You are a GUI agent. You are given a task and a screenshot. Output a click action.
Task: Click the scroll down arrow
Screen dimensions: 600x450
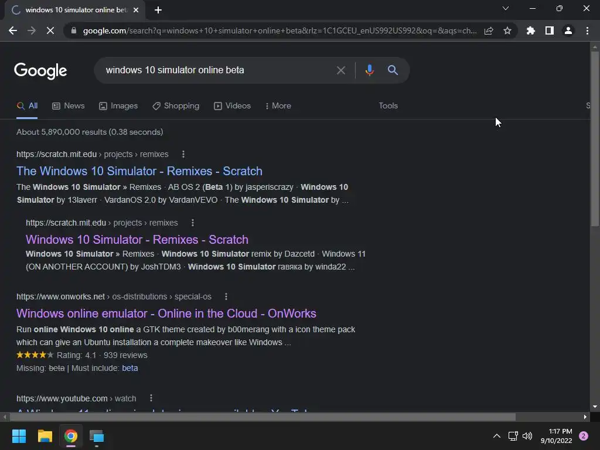[x=595, y=407]
